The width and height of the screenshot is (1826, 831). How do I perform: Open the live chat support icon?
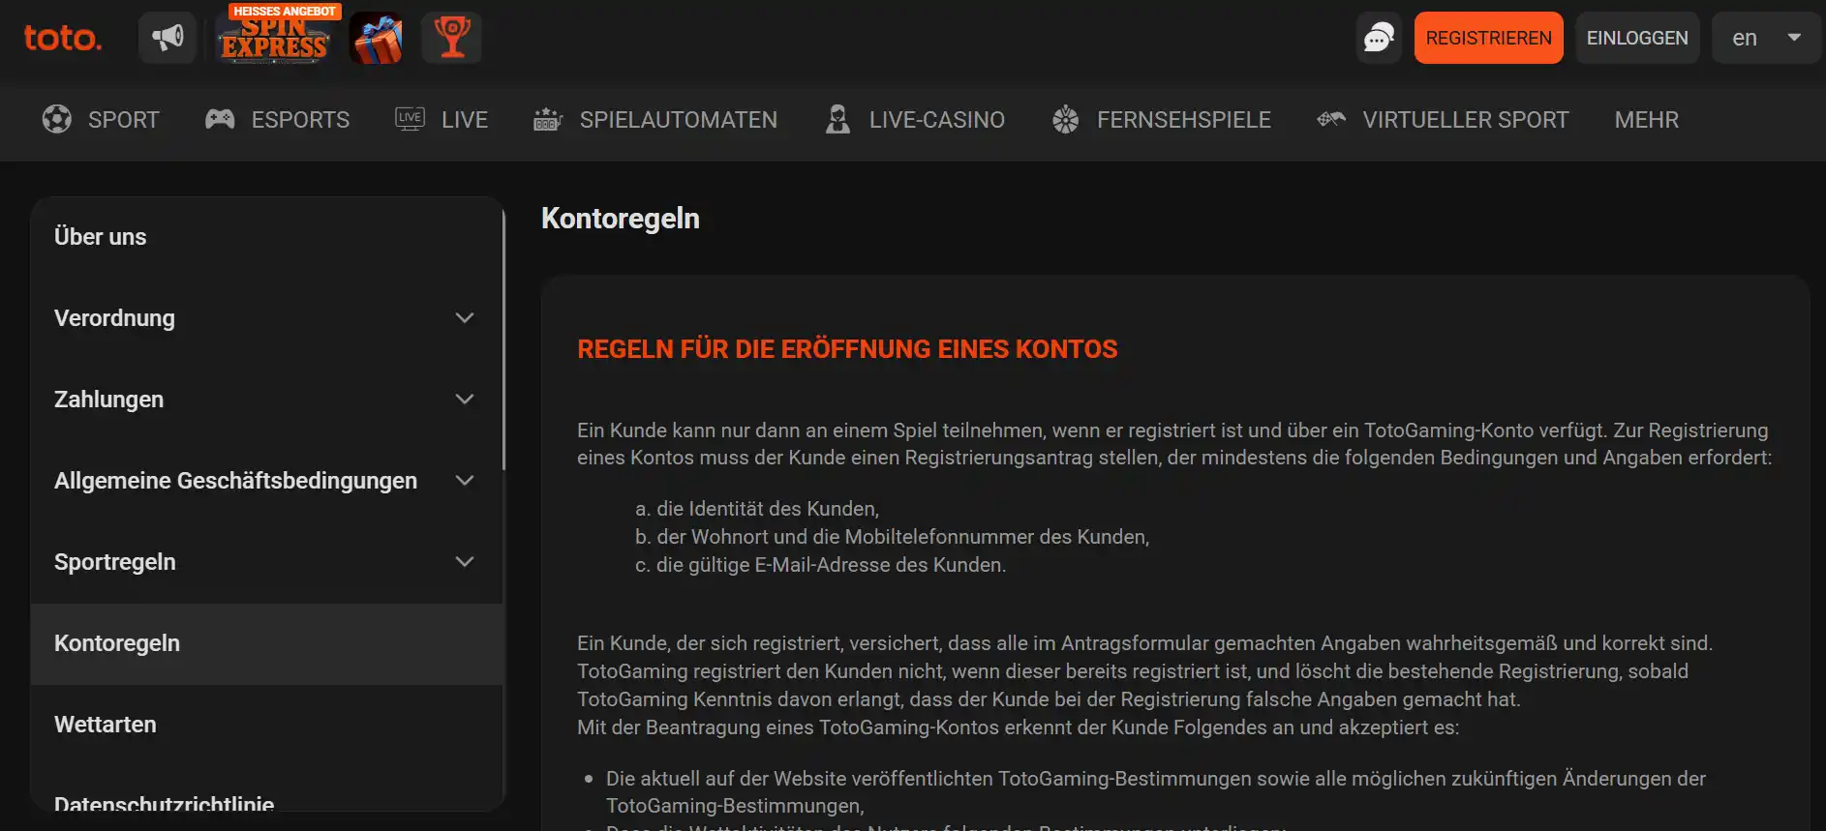tap(1379, 38)
